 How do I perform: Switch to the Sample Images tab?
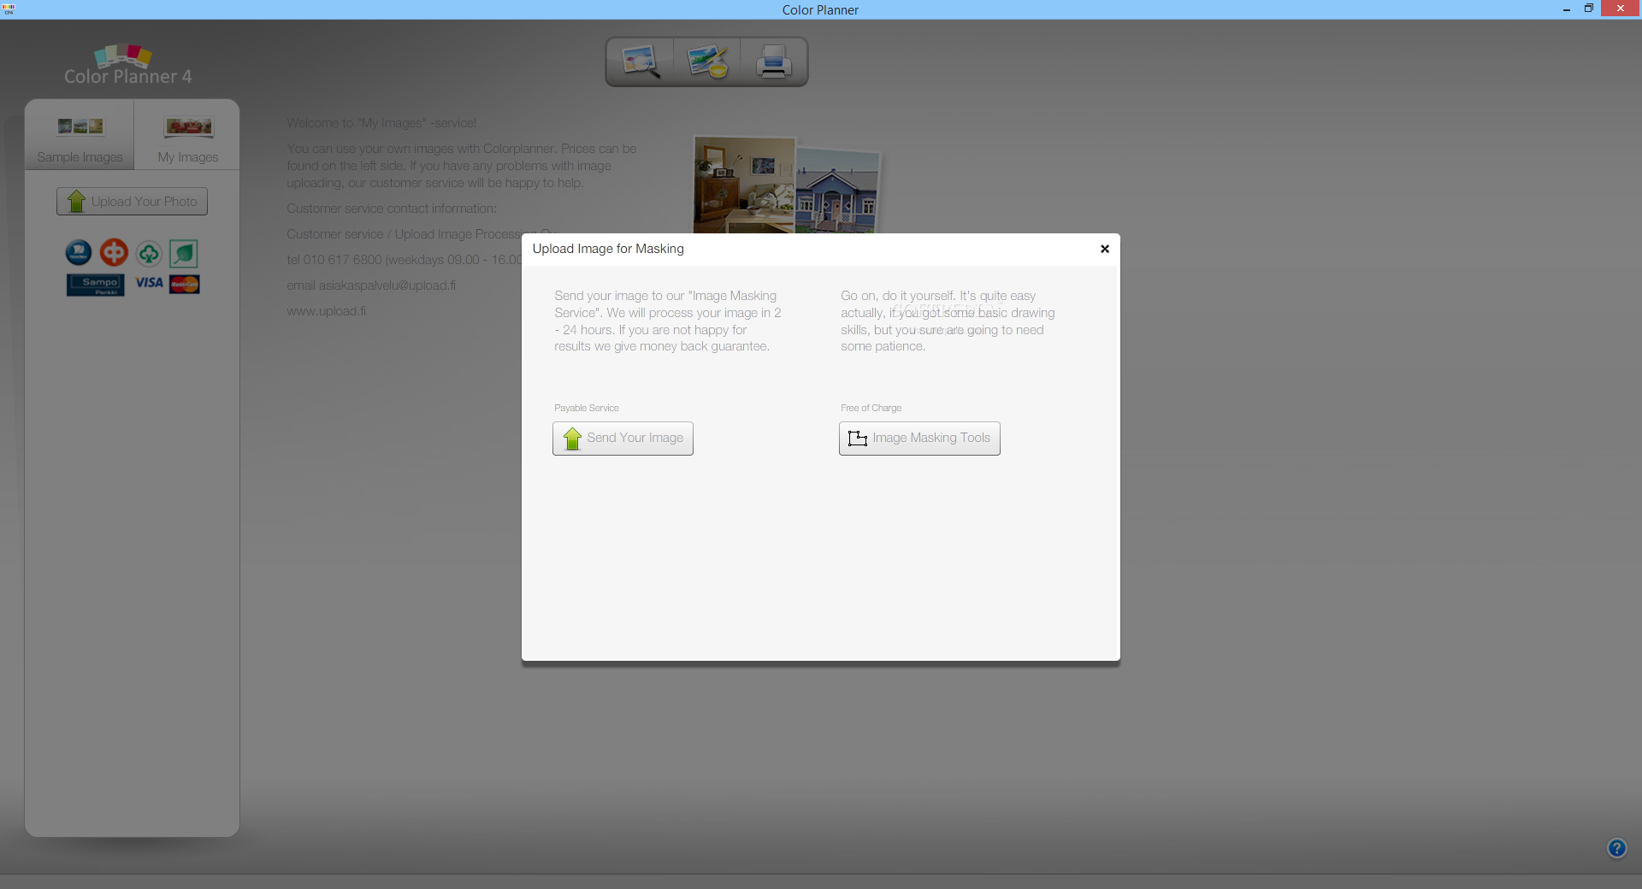coord(80,135)
